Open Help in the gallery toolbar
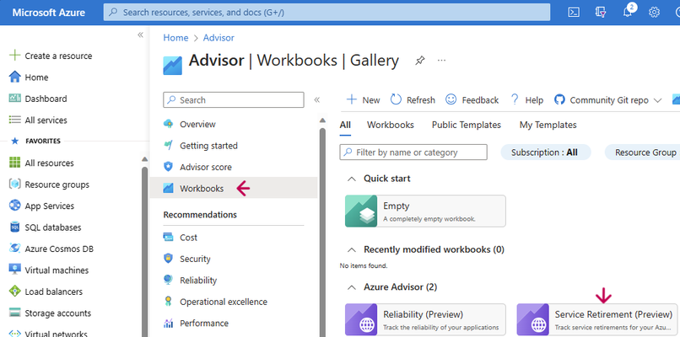 pyautogui.click(x=527, y=100)
